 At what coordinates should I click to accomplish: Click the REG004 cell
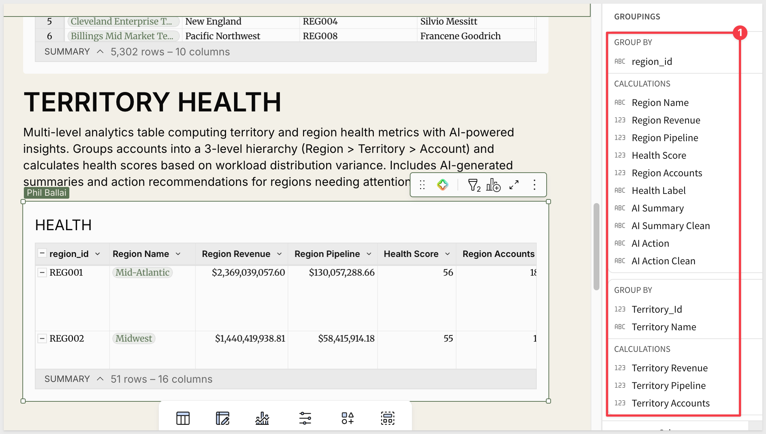(358, 21)
